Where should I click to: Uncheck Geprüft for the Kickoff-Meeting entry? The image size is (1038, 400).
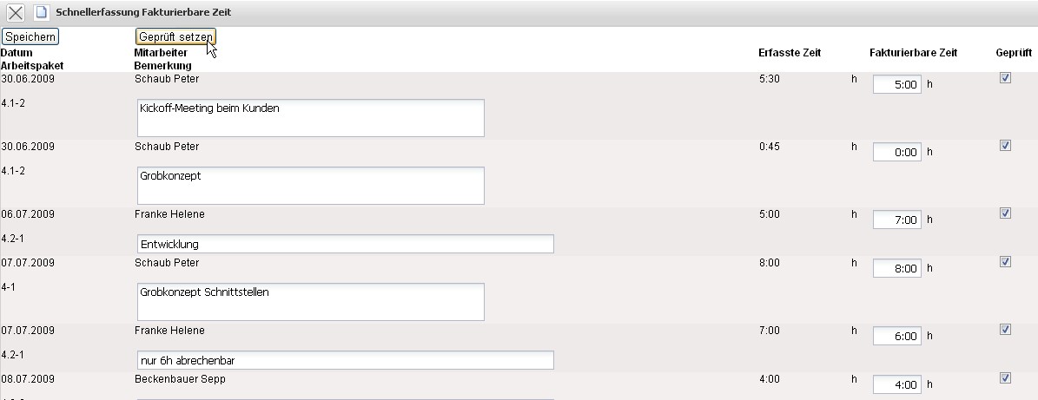tap(1005, 78)
